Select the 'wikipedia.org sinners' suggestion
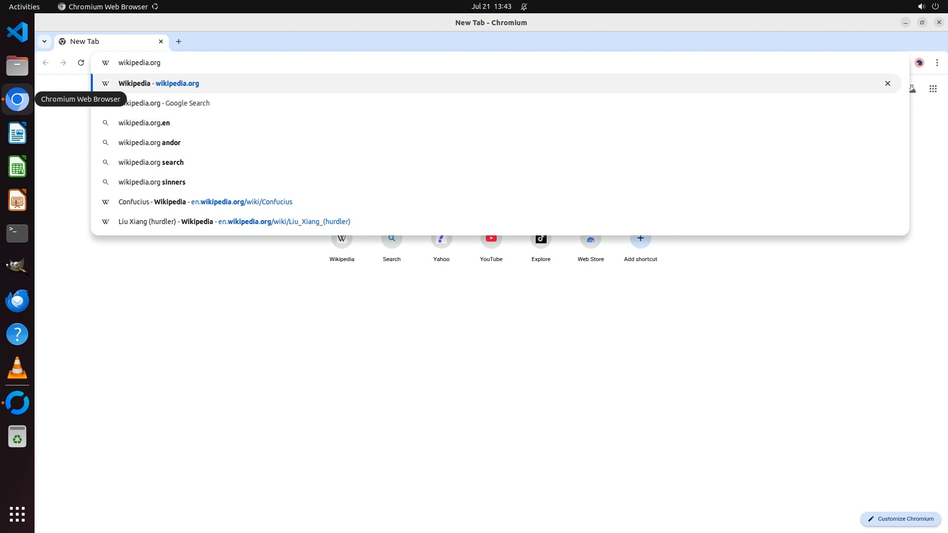Screen dimensions: 948x533 (152, 182)
